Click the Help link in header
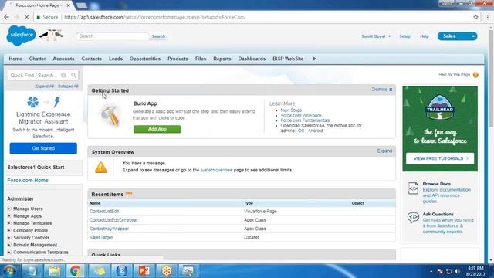Image resolution: width=494 pixels, height=278 pixels. coord(425,36)
